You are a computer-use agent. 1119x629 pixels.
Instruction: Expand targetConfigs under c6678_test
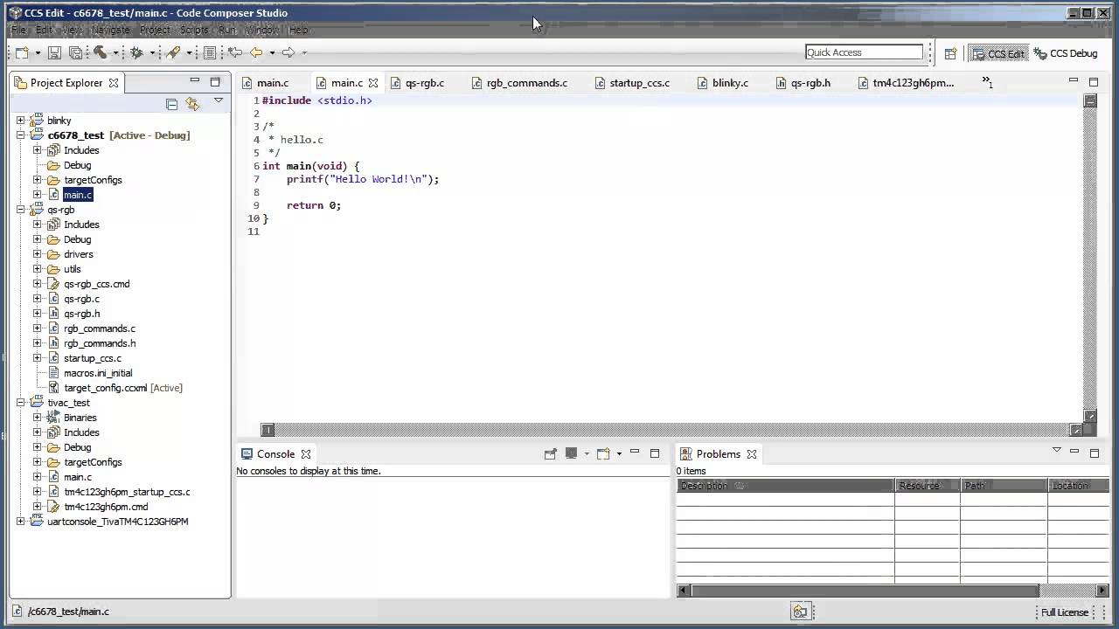(x=38, y=180)
